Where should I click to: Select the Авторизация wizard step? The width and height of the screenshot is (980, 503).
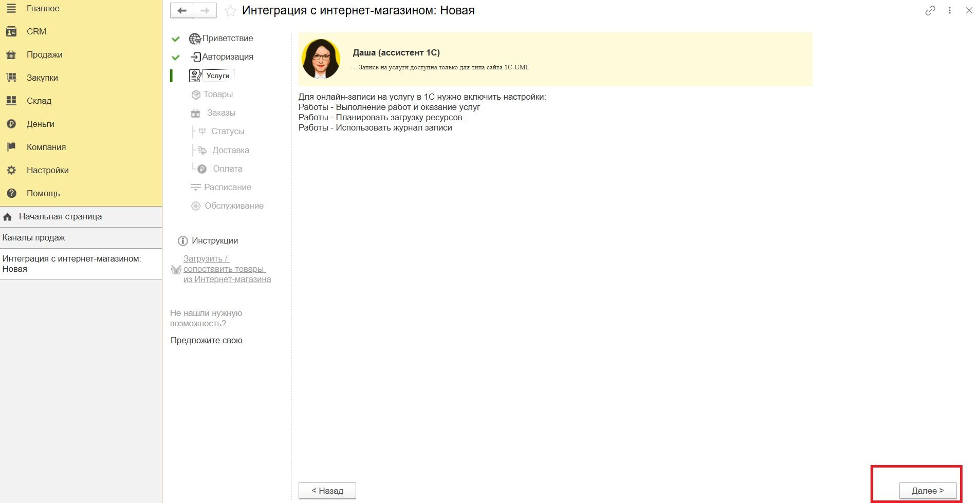tap(228, 57)
